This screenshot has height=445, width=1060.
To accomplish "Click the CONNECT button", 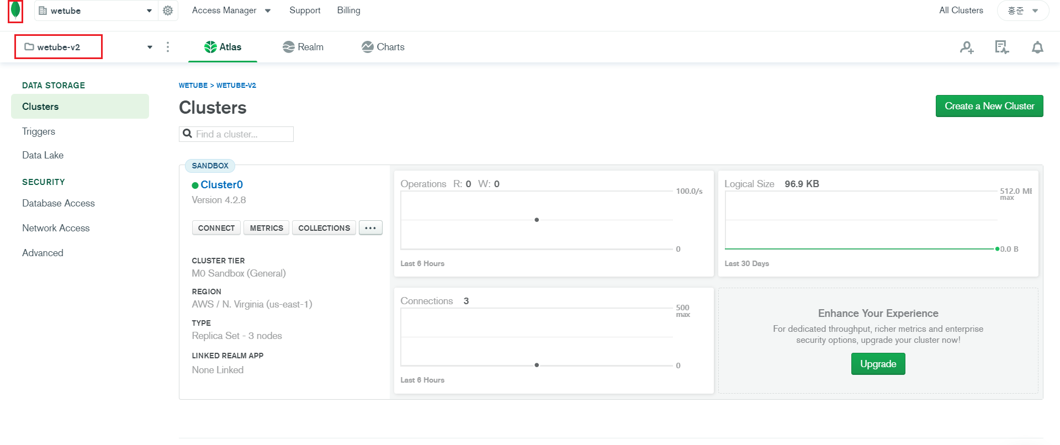I will [216, 228].
